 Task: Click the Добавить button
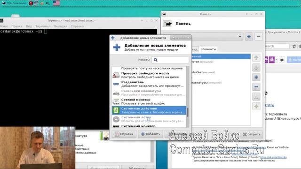150,134
